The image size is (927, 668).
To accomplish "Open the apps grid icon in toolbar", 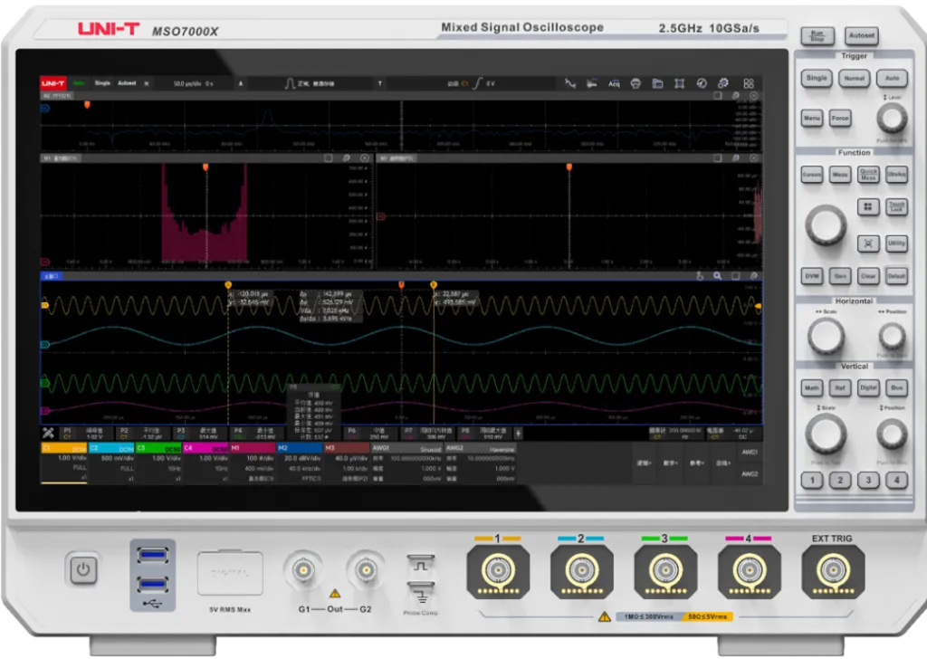I will point(749,83).
